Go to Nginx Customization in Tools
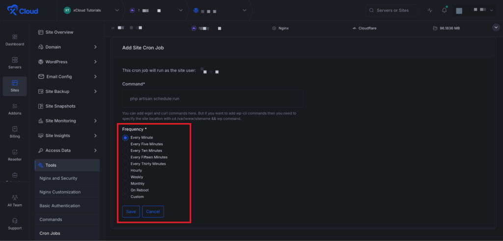 coord(60,192)
